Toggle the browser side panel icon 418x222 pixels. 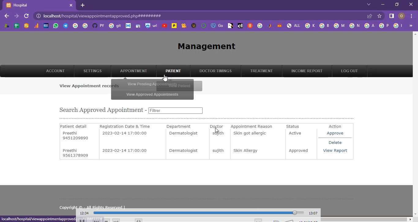391,16
